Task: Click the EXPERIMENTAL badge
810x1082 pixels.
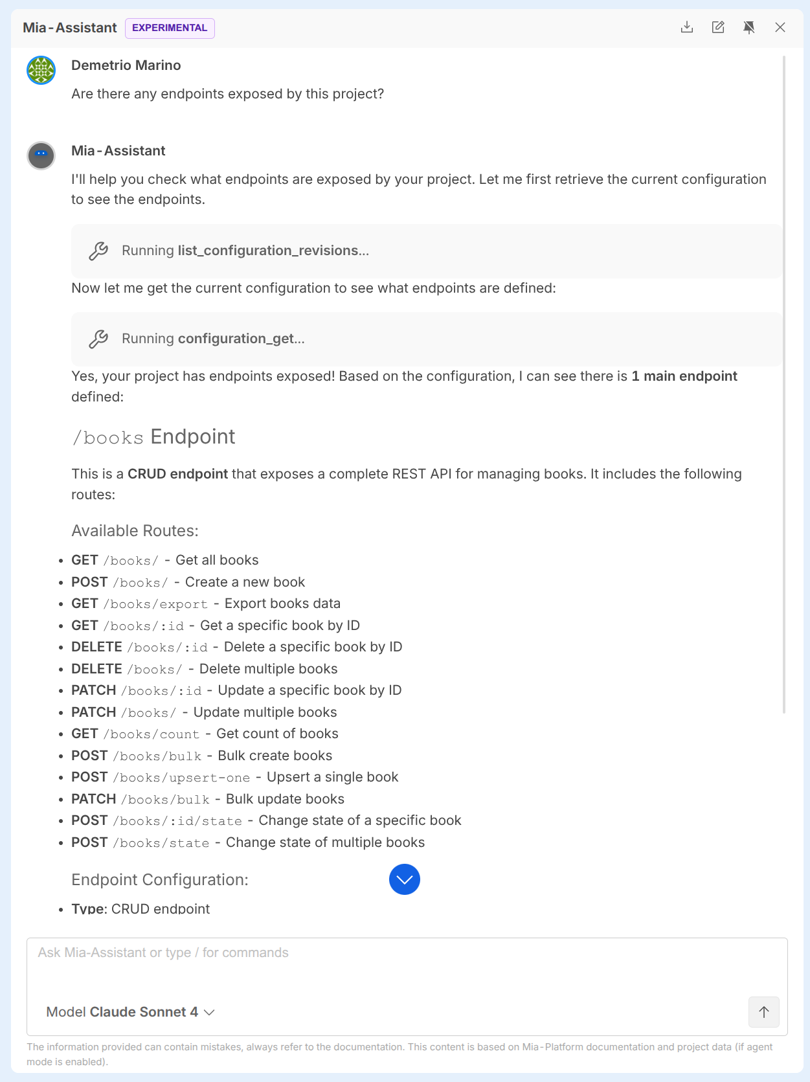Action: [170, 28]
